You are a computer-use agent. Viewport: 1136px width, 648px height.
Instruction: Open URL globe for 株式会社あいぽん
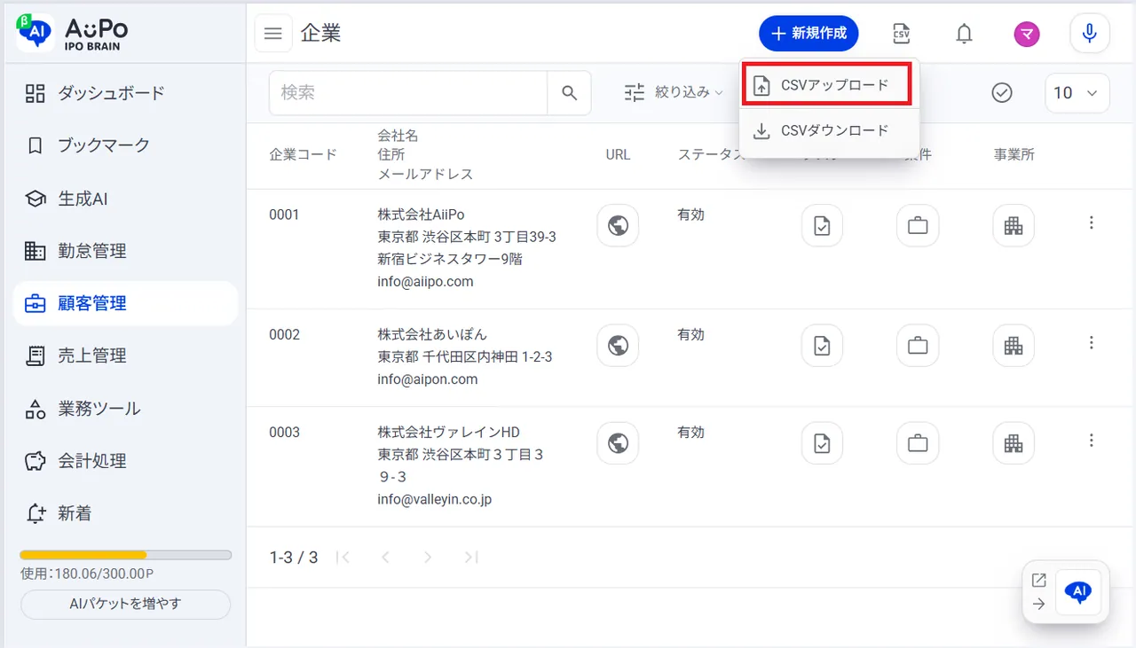click(x=619, y=345)
